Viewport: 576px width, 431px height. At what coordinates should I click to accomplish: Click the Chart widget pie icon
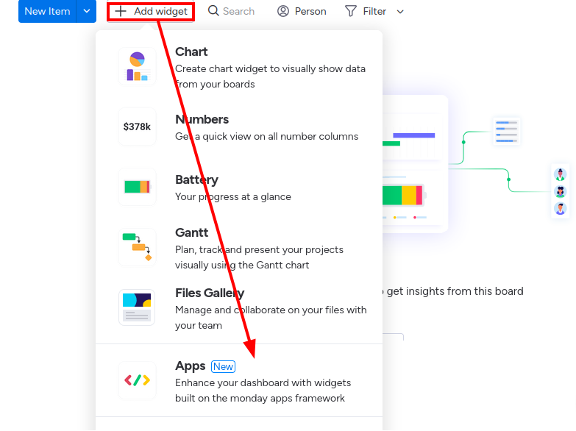tap(137, 66)
